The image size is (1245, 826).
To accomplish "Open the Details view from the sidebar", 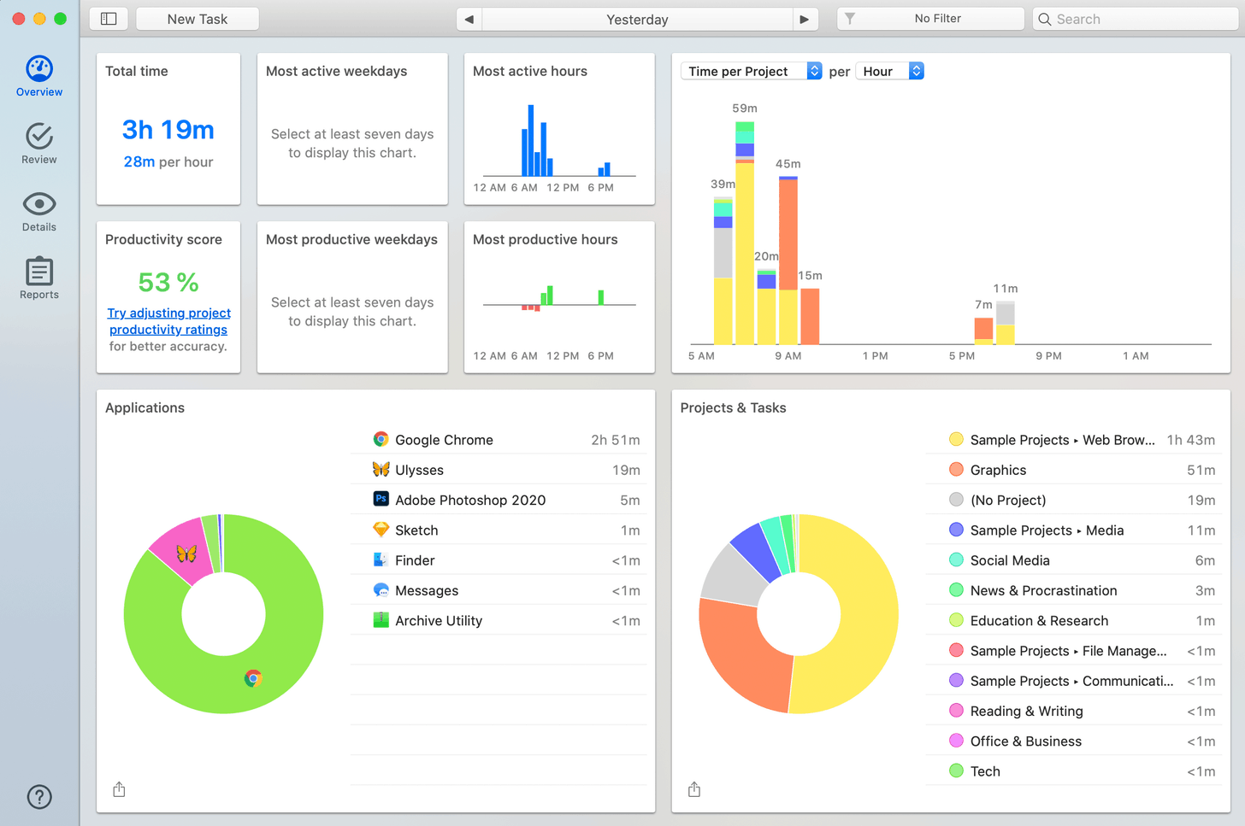I will (x=38, y=210).
